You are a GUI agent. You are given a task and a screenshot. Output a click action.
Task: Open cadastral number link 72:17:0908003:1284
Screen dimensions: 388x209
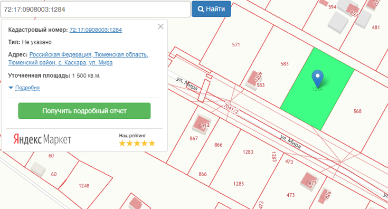(x=96, y=30)
